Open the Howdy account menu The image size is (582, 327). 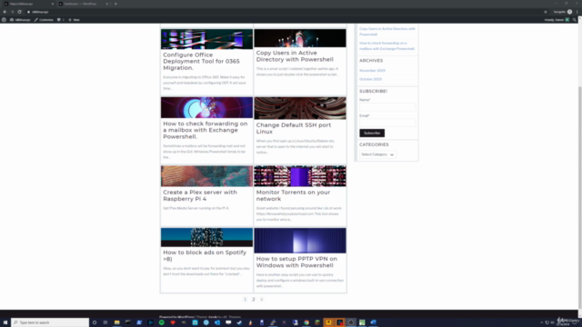557,20
